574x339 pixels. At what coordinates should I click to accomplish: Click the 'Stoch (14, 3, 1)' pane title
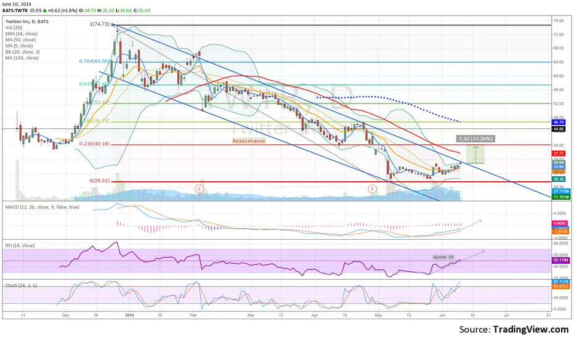[x=21, y=285]
